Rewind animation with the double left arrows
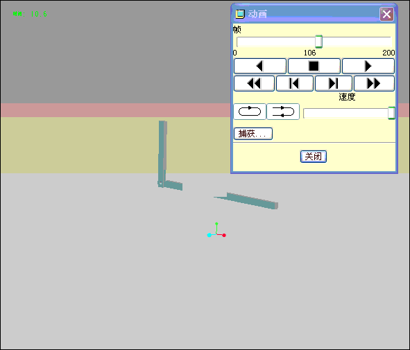The width and height of the screenshot is (410, 350). 254,84
